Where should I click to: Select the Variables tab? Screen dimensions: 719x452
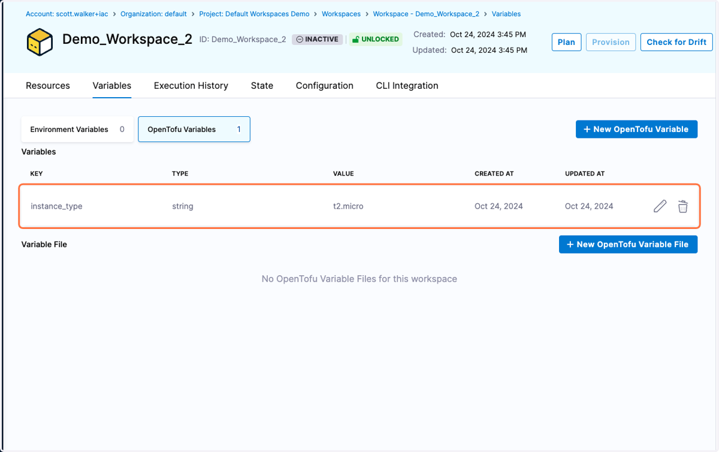[112, 86]
